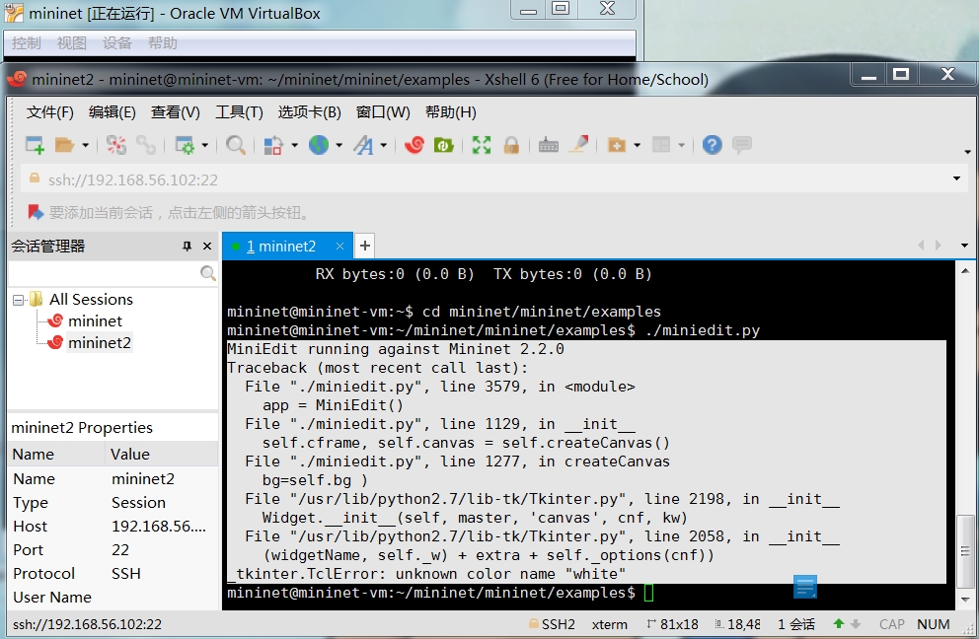Select the All Sessions folder

click(91, 300)
